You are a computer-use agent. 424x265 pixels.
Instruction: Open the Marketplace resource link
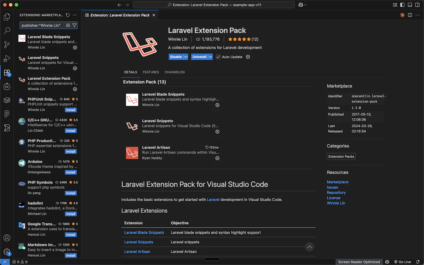click(x=338, y=182)
